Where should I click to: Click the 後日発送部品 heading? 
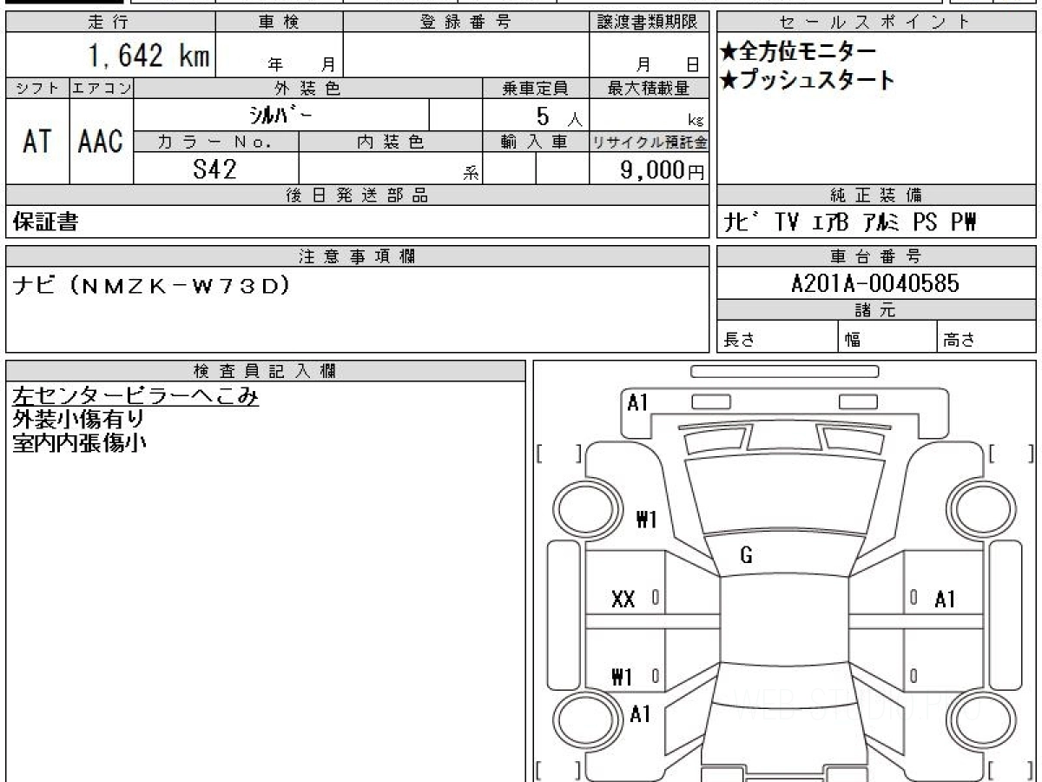coord(358,195)
